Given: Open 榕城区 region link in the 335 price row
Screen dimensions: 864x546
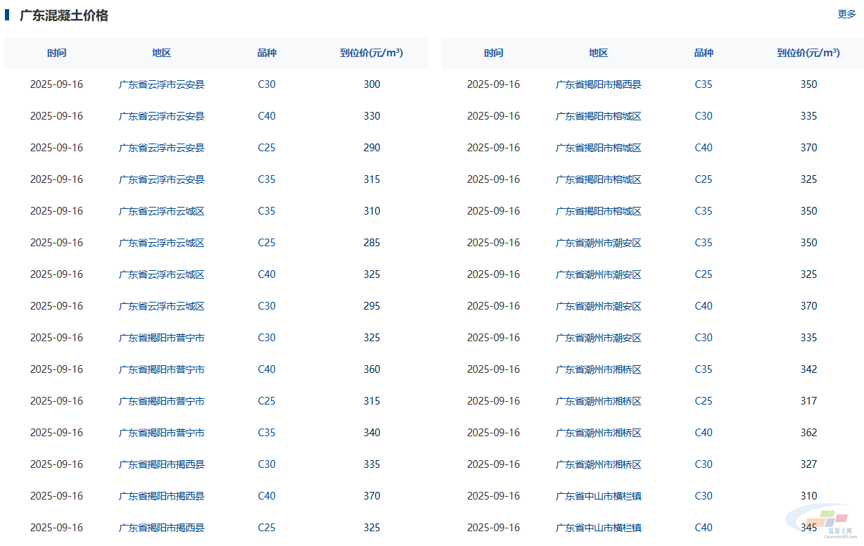Looking at the screenshot, I should point(598,116).
